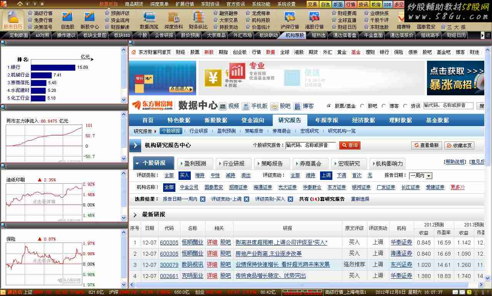Expand the 策略报告 section tab
Screen dimensions: 492x296
272,163
